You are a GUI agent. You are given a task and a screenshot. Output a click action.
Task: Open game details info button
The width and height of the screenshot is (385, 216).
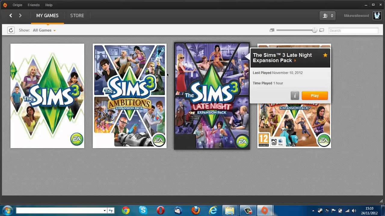[x=295, y=96]
